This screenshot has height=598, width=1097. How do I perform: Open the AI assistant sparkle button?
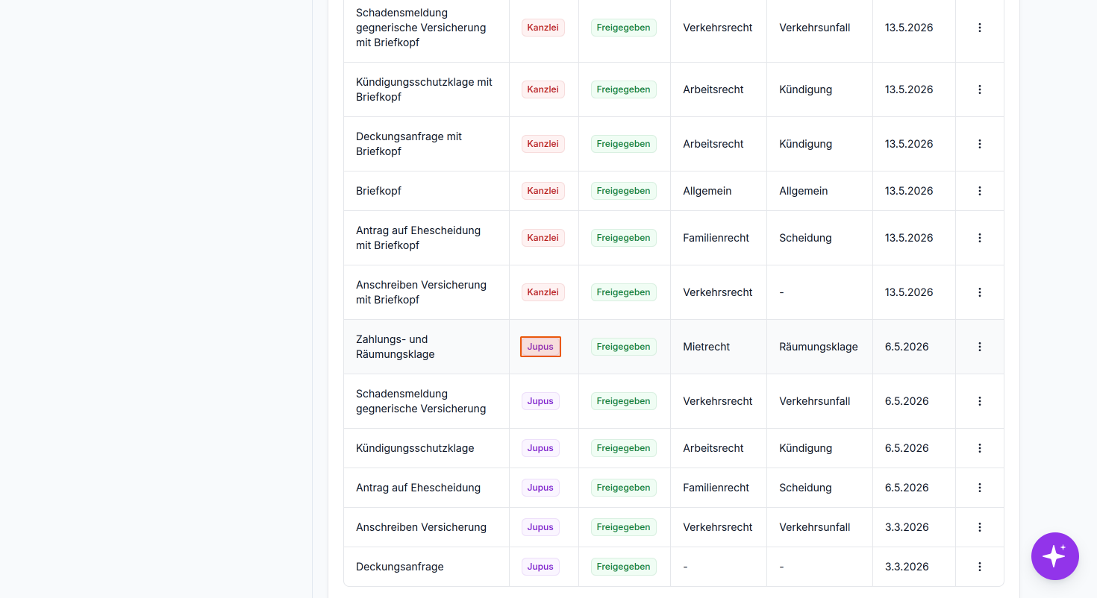coord(1054,556)
